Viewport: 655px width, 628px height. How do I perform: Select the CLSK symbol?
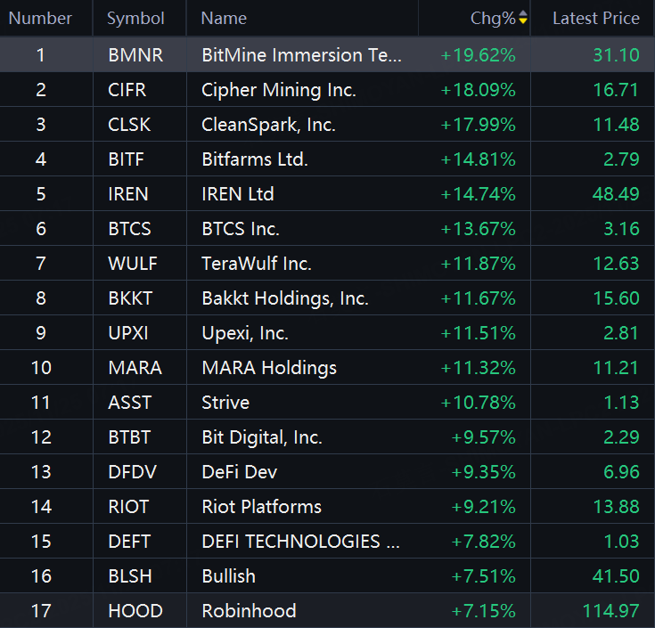point(129,125)
